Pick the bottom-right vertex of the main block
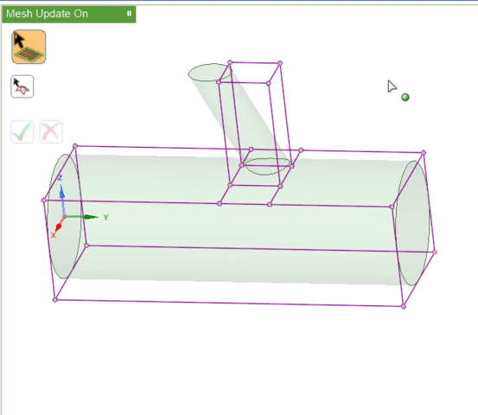This screenshot has height=415, width=478. tap(404, 306)
